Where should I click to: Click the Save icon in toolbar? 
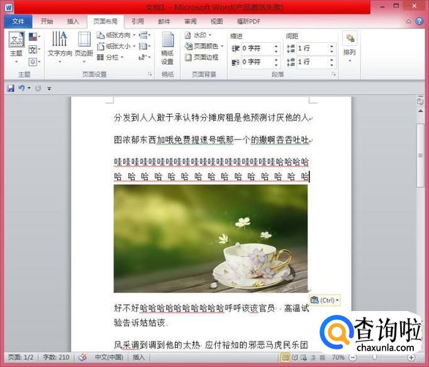tap(11, 88)
